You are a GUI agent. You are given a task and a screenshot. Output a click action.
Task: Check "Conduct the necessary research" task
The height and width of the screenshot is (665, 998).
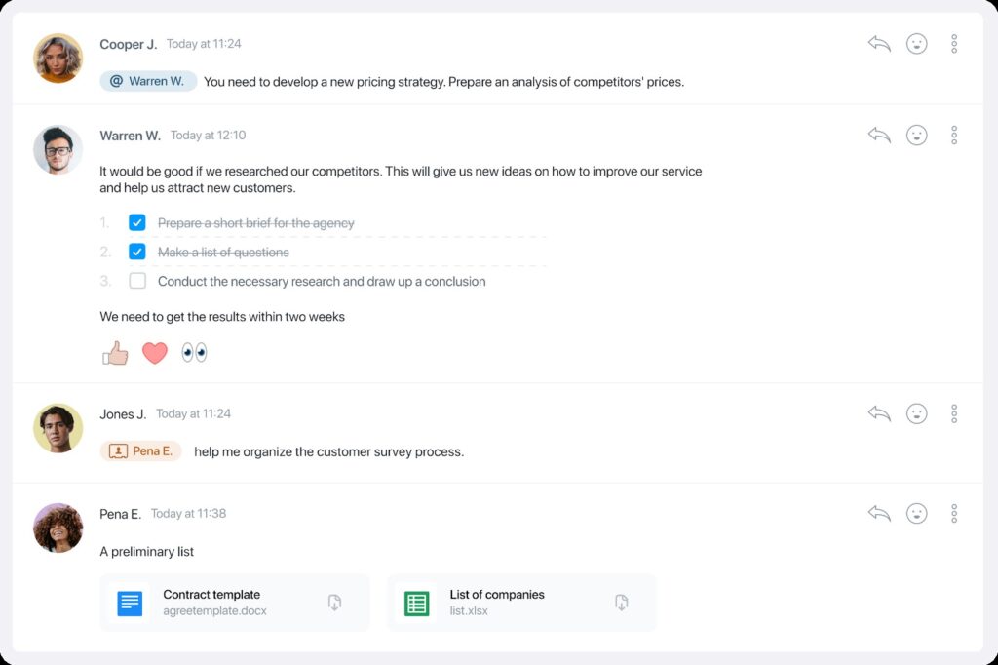click(x=137, y=282)
